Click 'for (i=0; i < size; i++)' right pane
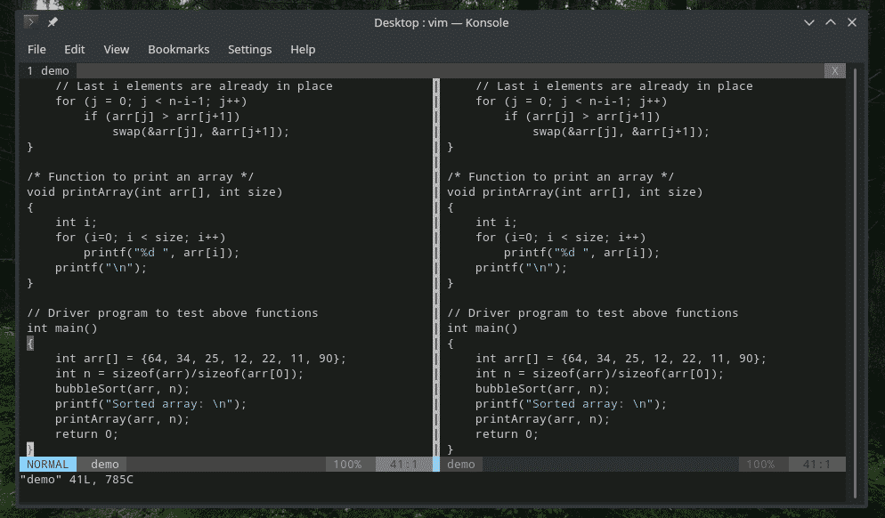The height and width of the screenshot is (518, 885). tap(560, 238)
